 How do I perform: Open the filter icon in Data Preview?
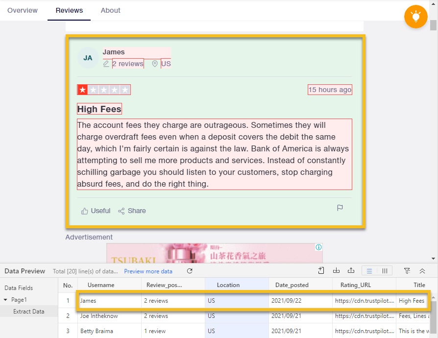click(407, 271)
